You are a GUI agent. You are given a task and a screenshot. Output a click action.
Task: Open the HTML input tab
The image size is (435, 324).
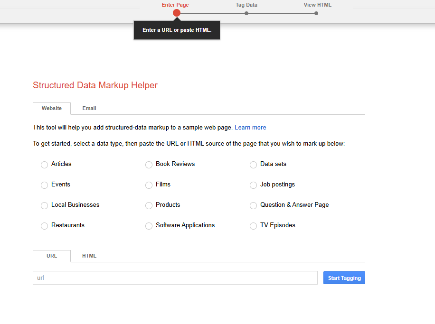pyautogui.click(x=89, y=256)
